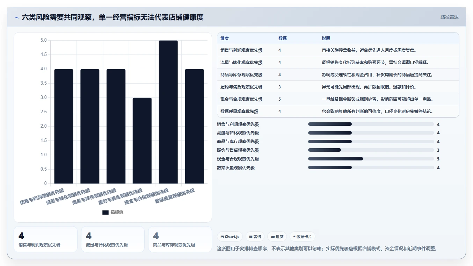
Task: Click the 说明 column header
Action: point(326,38)
